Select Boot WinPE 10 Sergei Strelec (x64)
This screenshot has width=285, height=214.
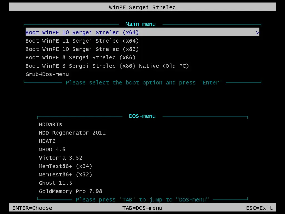click(82, 32)
